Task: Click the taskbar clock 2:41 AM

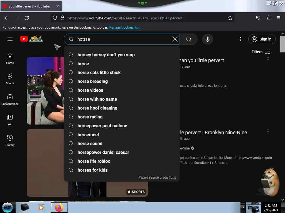Action: pos(271,207)
